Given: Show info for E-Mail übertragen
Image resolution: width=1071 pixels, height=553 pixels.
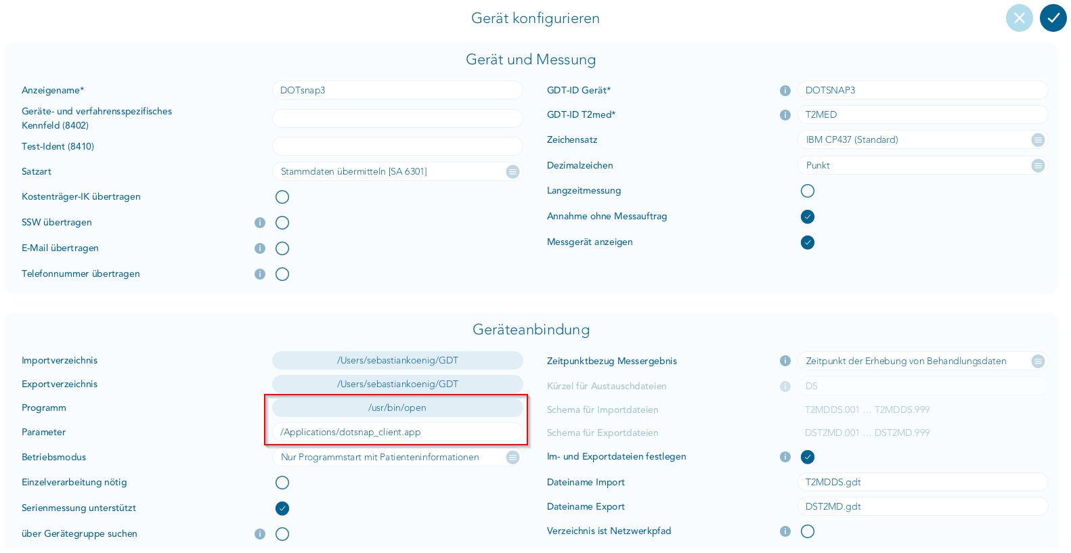Looking at the screenshot, I should (x=260, y=248).
